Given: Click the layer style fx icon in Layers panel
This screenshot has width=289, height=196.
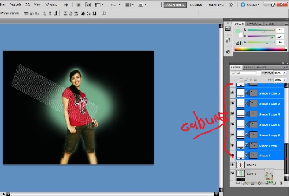Looking at the screenshot, I should (x=245, y=183).
